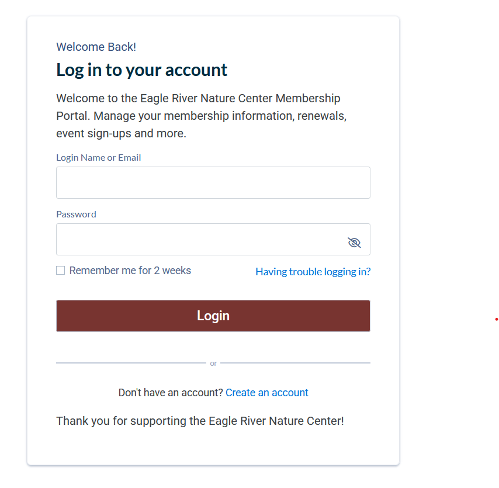This screenshot has width=499, height=488.
Task: Click the Log in to your account heading
Action: click(x=142, y=70)
